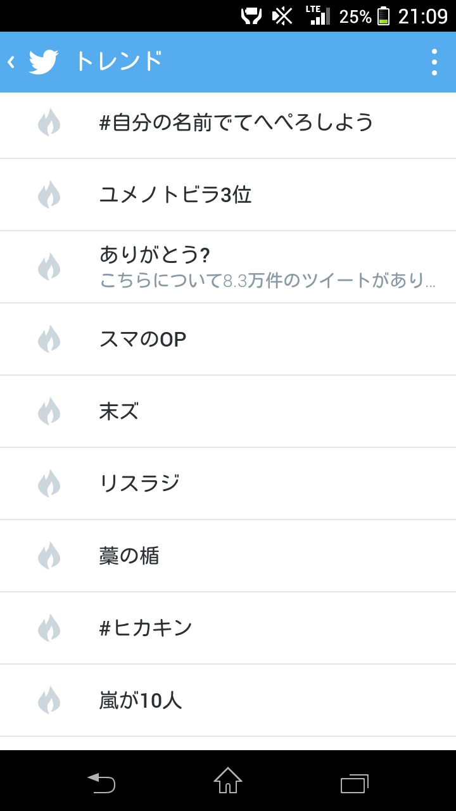The height and width of the screenshot is (811, 456).
Task: Open the three-dot overflow menu
Action: [434, 62]
